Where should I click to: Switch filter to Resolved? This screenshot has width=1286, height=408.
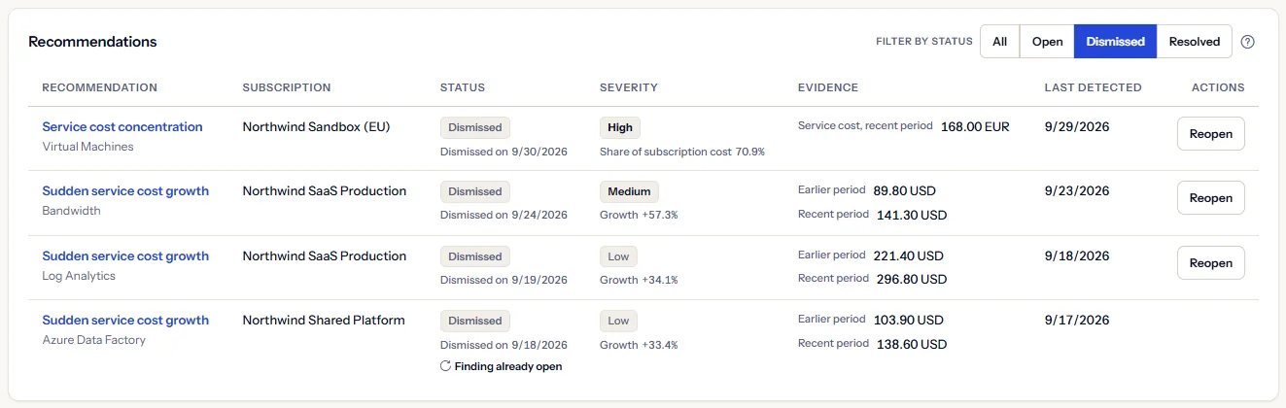pyautogui.click(x=1195, y=42)
